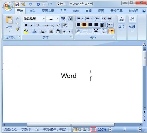Open the change case Aa dropdown
Image resolution: width=147 pixels, height=133 pixels.
tap(43, 31)
